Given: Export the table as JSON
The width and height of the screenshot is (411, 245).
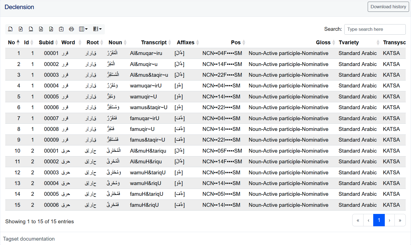Looking at the screenshot, I should coord(31,29).
